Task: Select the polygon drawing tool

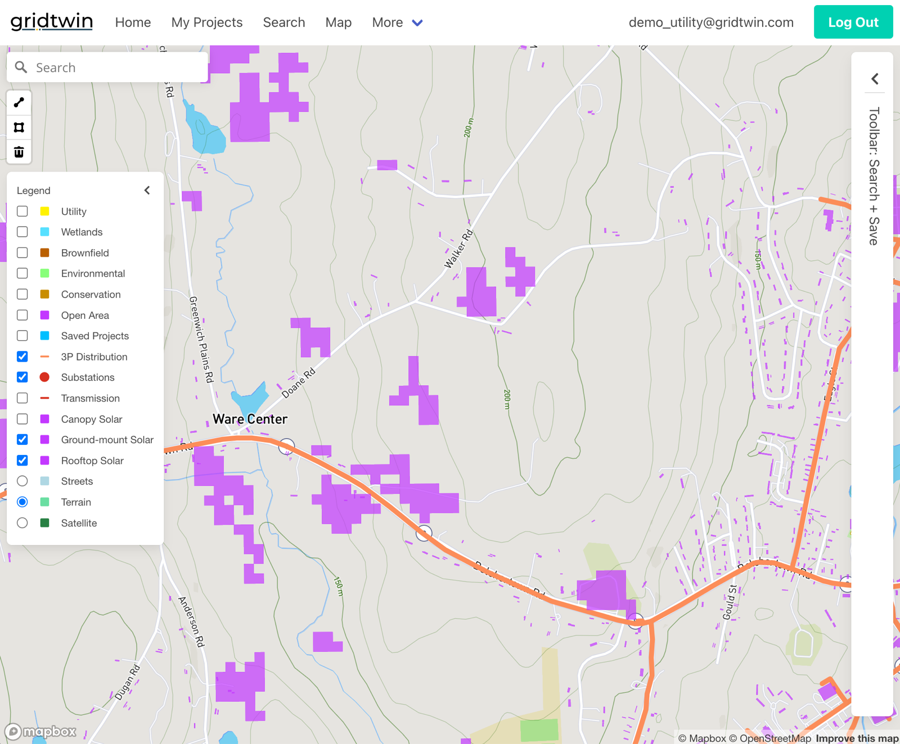Action: [x=19, y=127]
